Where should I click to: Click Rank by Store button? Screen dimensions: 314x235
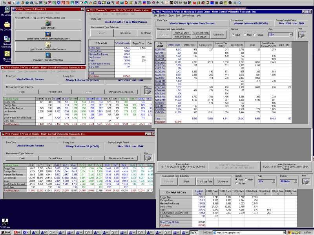click(x=182, y=33)
